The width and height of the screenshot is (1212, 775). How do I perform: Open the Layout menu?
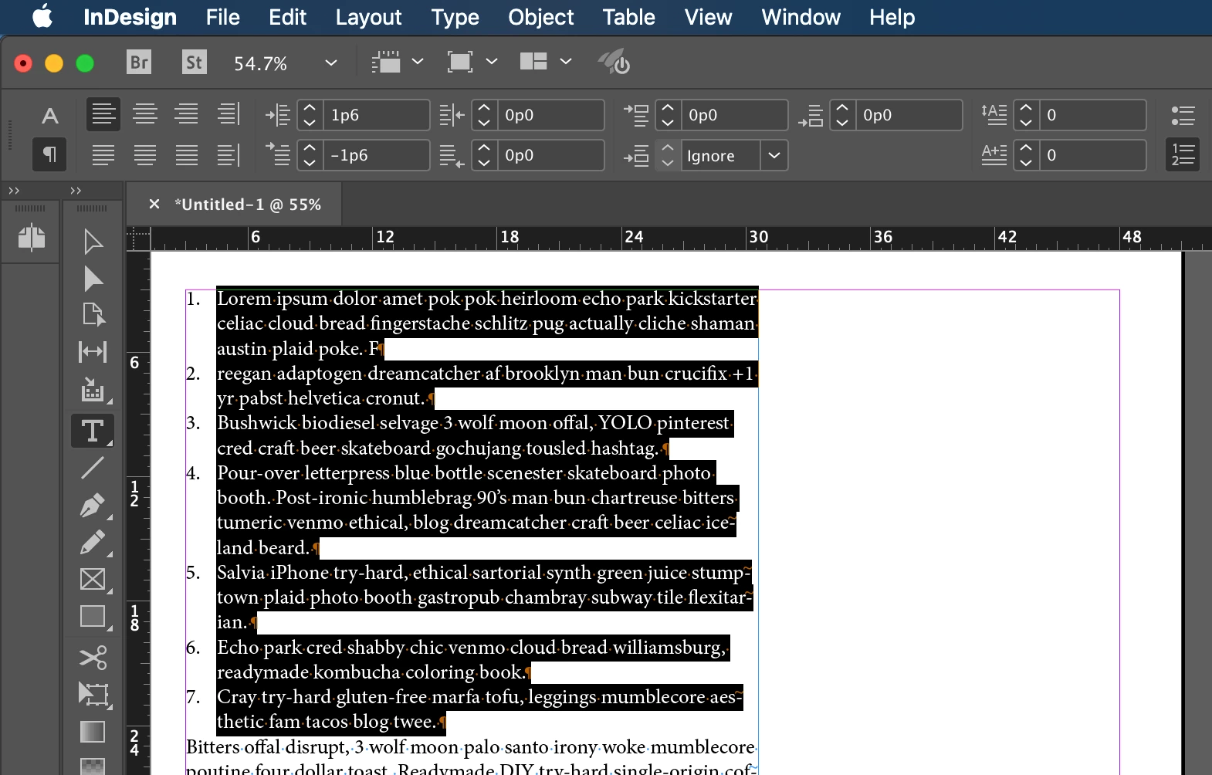[x=368, y=17]
